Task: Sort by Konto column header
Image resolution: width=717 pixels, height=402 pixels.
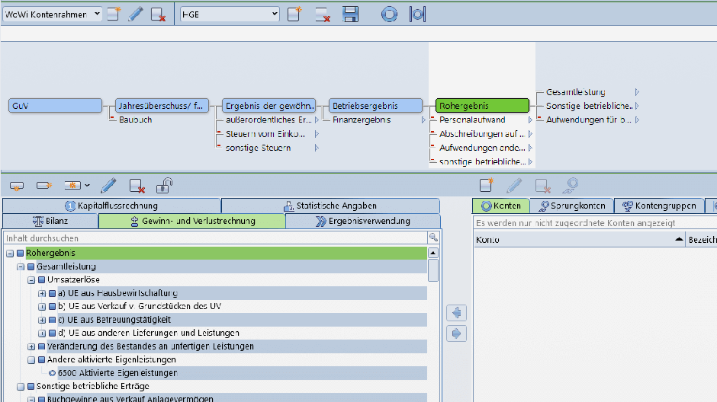Action: click(579, 240)
